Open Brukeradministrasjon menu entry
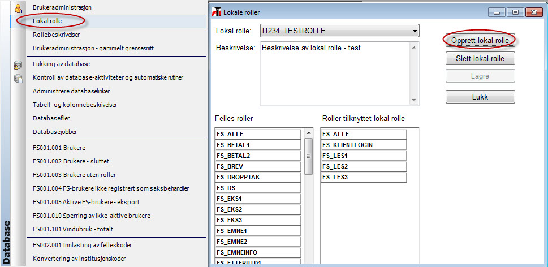Image resolution: width=548 pixels, height=267 pixels. pos(62,7)
